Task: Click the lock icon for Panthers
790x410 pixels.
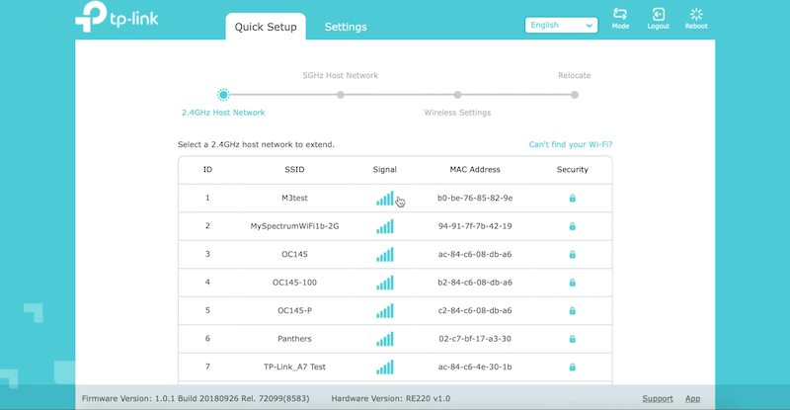Action: 572,339
